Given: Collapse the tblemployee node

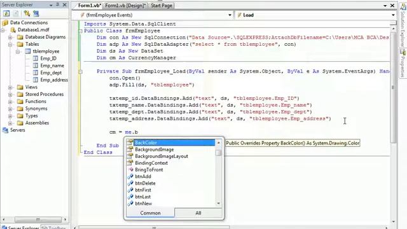Looking at the screenshot, I should [x=18, y=52].
